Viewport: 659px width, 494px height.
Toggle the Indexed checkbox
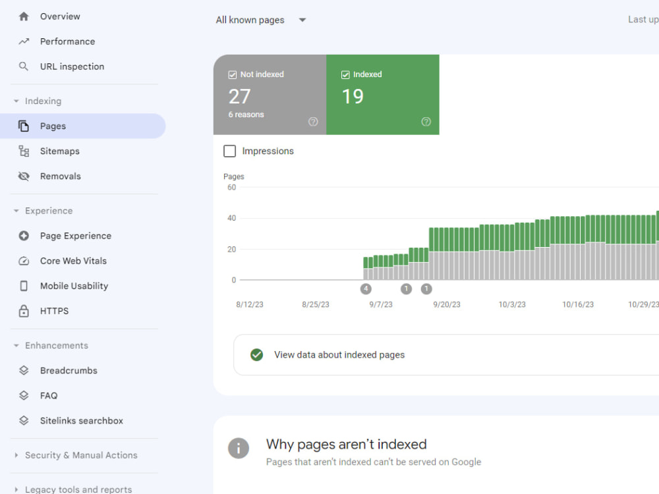tap(345, 75)
